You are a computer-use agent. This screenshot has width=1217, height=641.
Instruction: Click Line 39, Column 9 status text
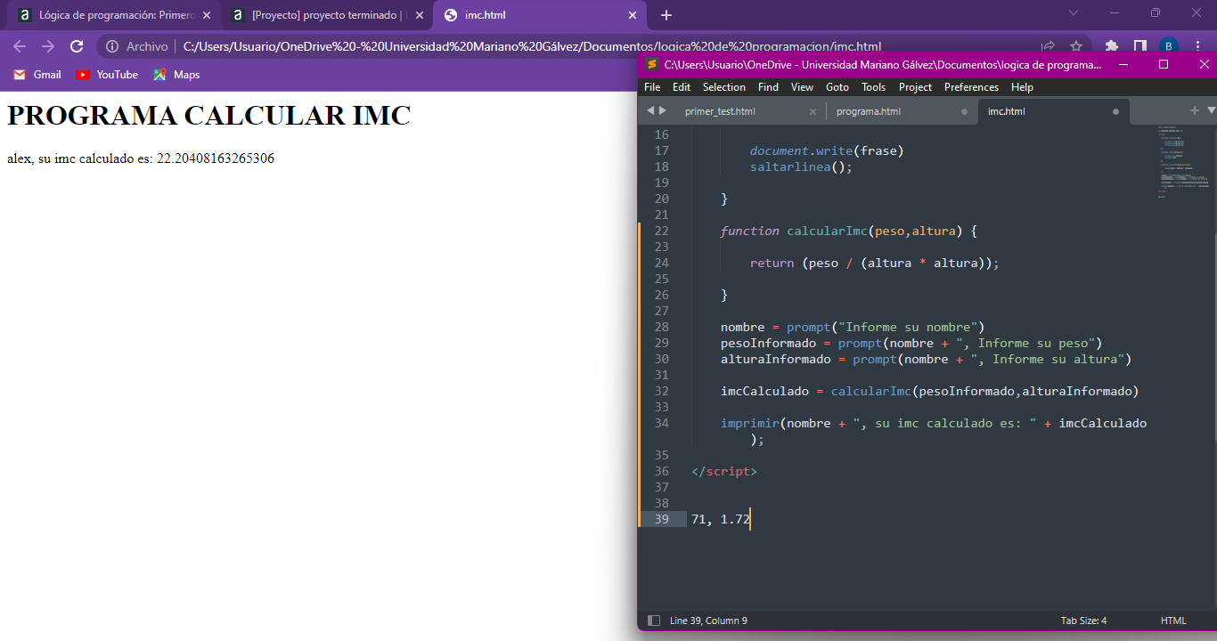pos(708,621)
